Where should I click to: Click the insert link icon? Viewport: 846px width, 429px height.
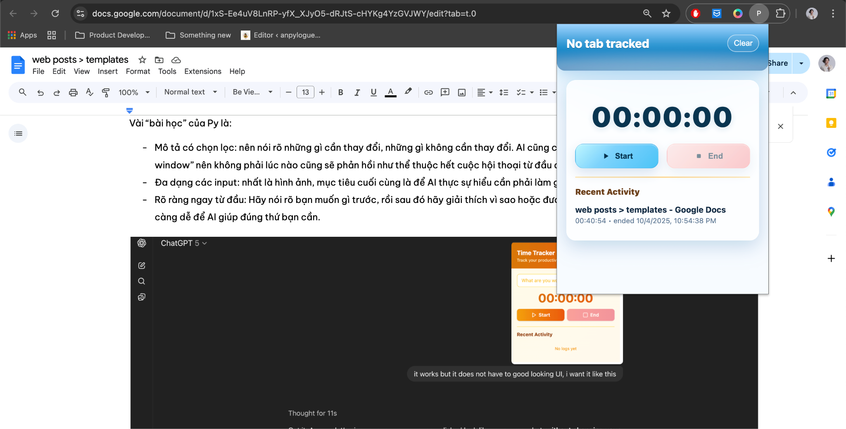point(428,92)
